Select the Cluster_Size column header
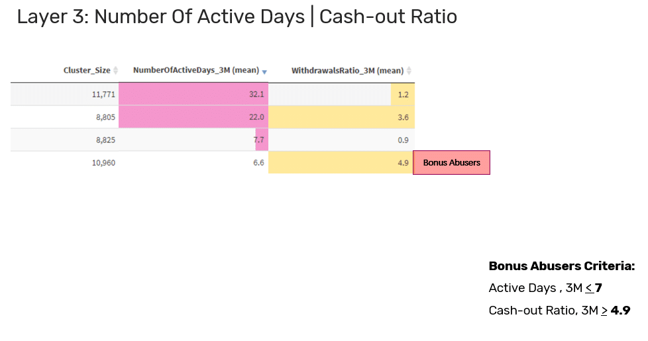This screenshot has height=341, width=648. (x=87, y=71)
